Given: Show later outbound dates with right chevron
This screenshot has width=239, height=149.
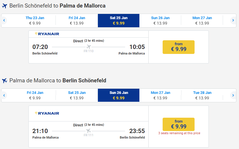Looking at the screenshot, I should pos(233,20).
